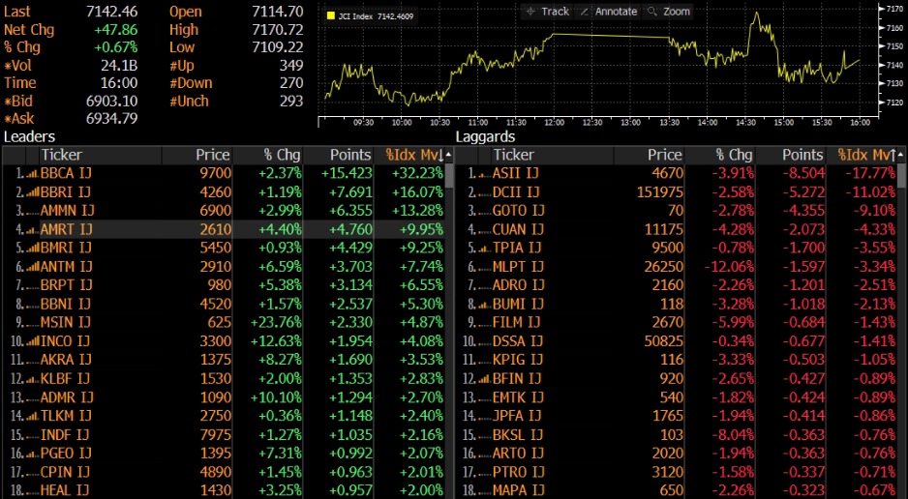Open bar chart icon for PGEO IJ
This screenshot has height=499, width=908.
pyautogui.click(x=33, y=454)
